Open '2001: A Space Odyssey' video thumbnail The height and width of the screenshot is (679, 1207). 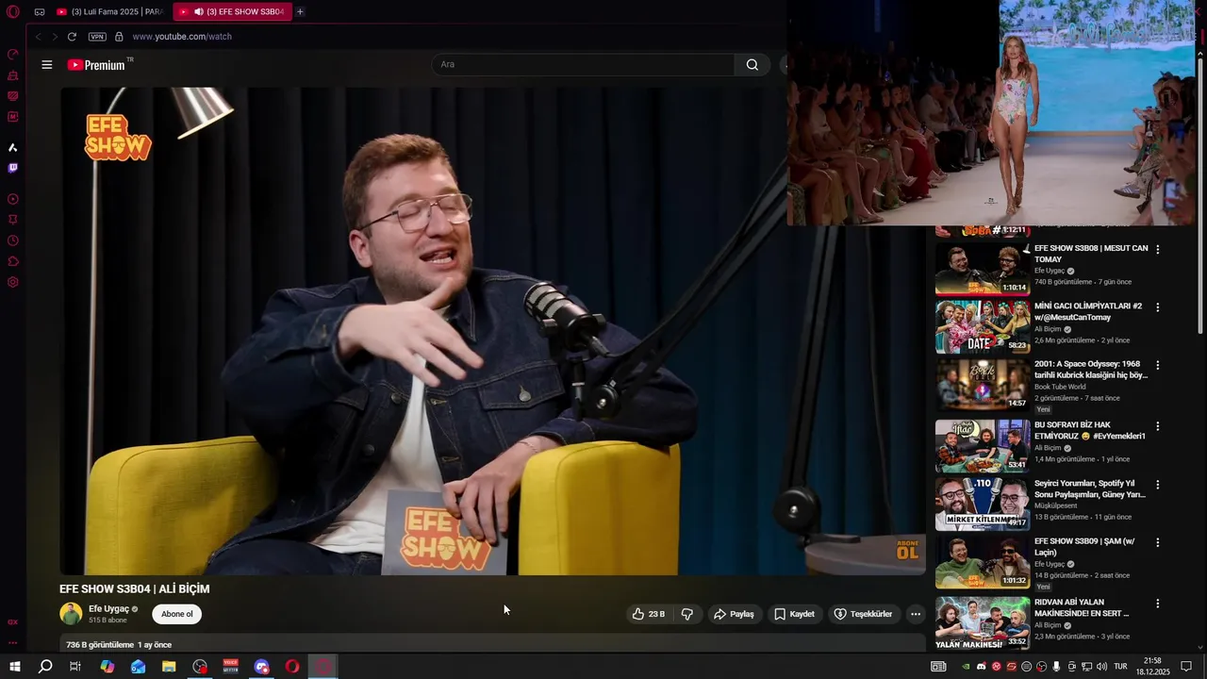click(x=983, y=384)
